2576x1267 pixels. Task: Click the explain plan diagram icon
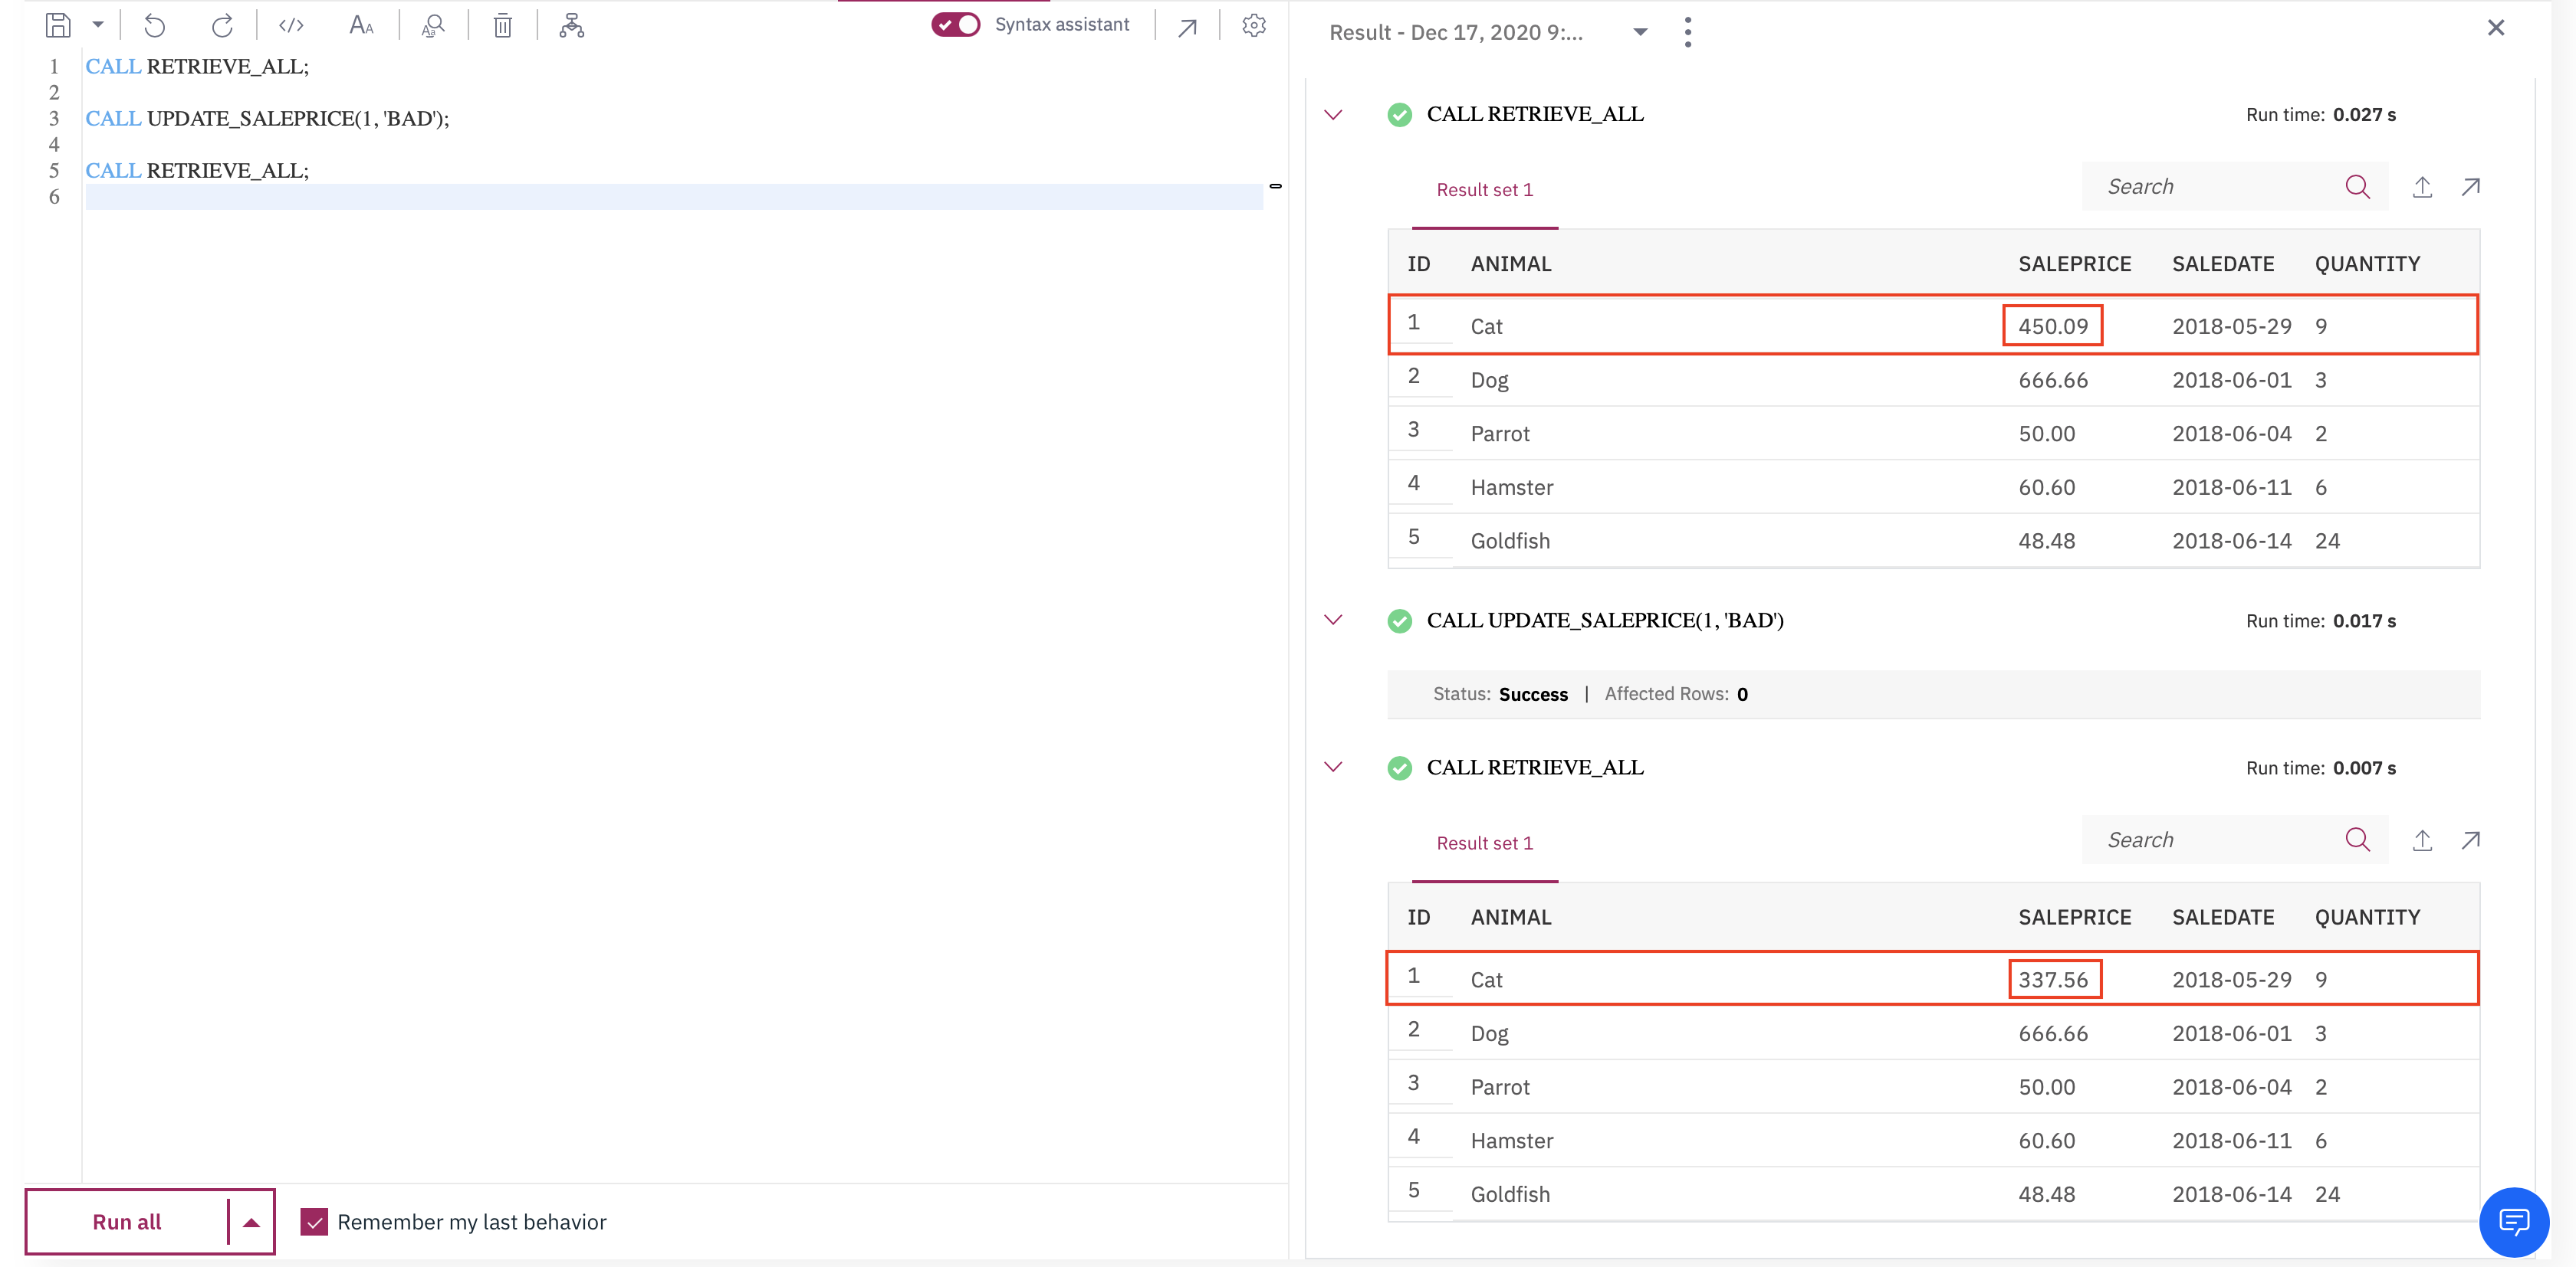[x=571, y=26]
